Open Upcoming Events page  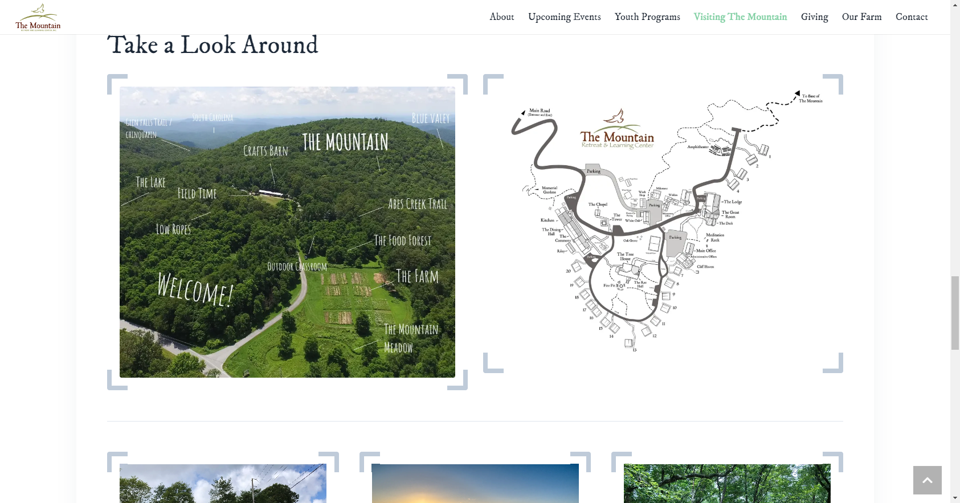[x=565, y=17]
